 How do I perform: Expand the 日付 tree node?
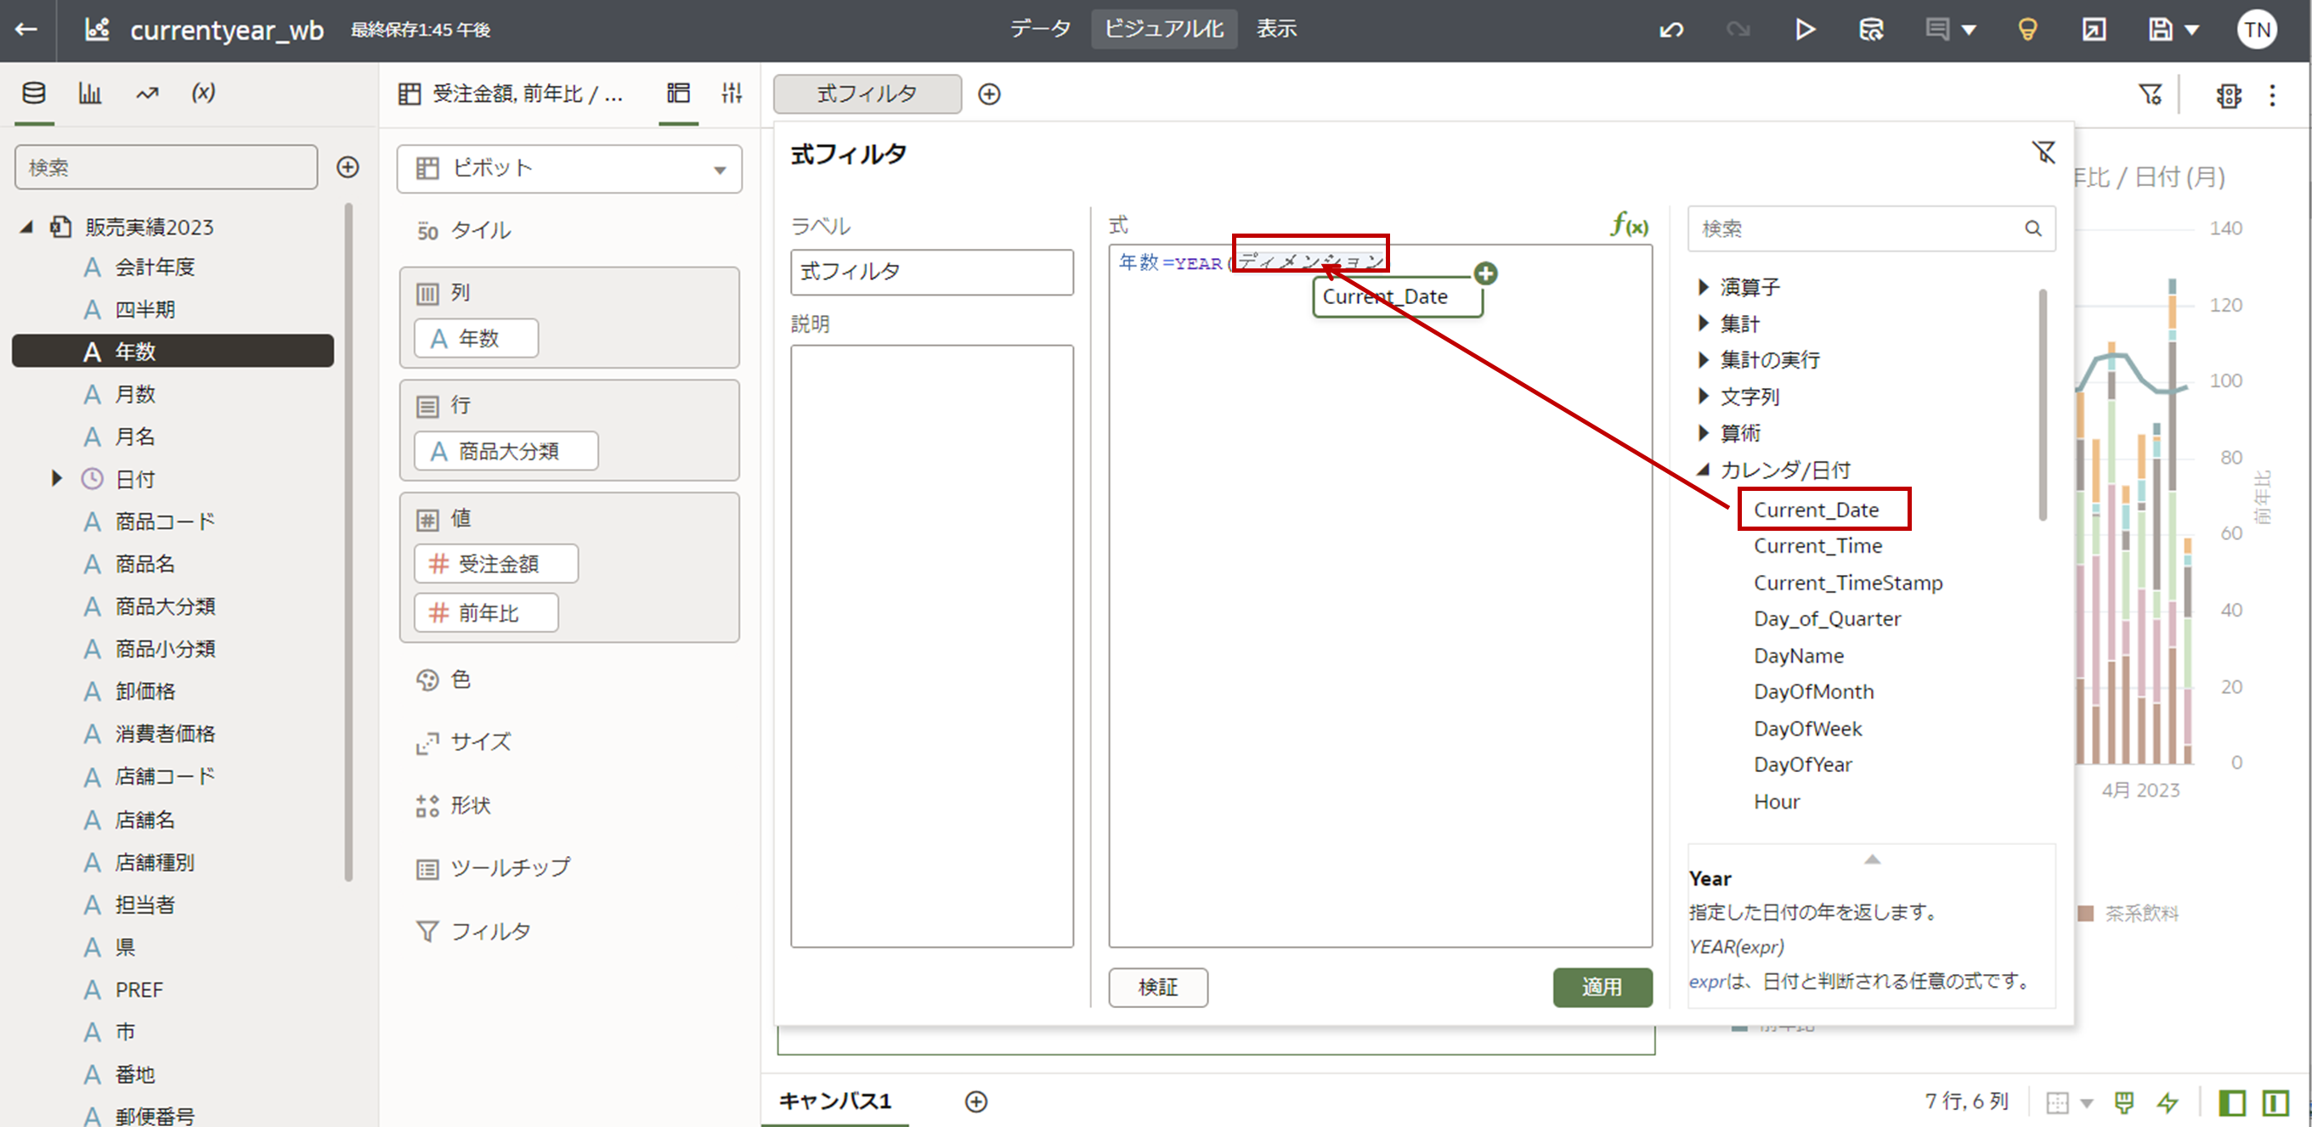57,478
